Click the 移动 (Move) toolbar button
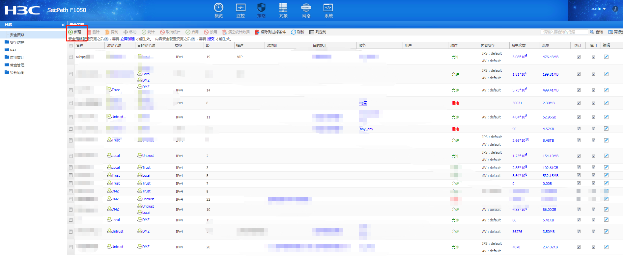The image size is (623, 276). (x=130, y=32)
